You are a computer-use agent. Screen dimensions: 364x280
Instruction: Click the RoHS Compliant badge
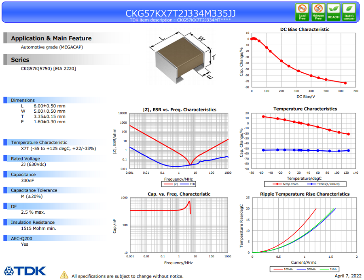point(349,12)
